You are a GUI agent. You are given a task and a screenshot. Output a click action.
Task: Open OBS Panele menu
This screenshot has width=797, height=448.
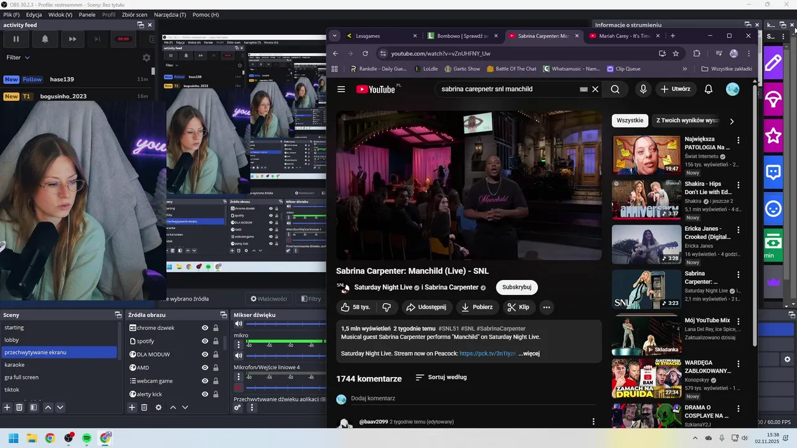tap(87, 14)
